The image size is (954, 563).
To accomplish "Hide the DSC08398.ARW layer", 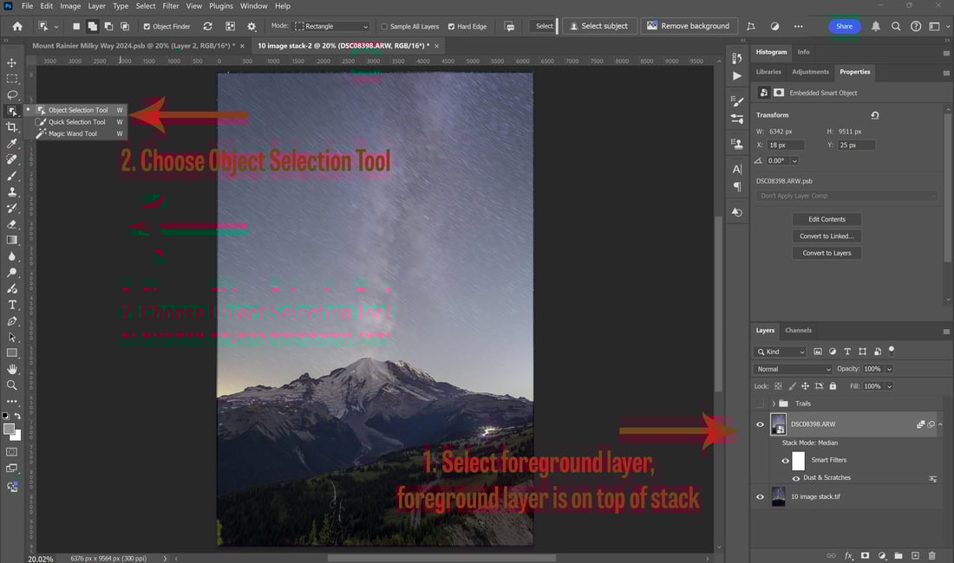I will pyautogui.click(x=760, y=424).
